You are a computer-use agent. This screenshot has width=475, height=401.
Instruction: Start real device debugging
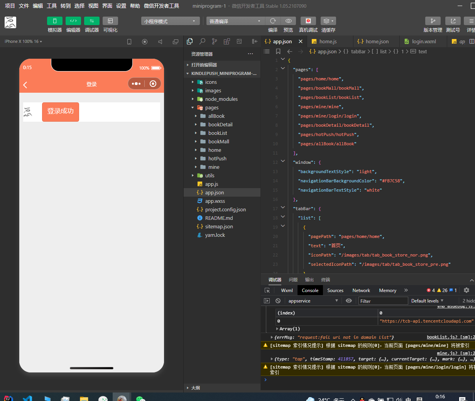(x=308, y=21)
